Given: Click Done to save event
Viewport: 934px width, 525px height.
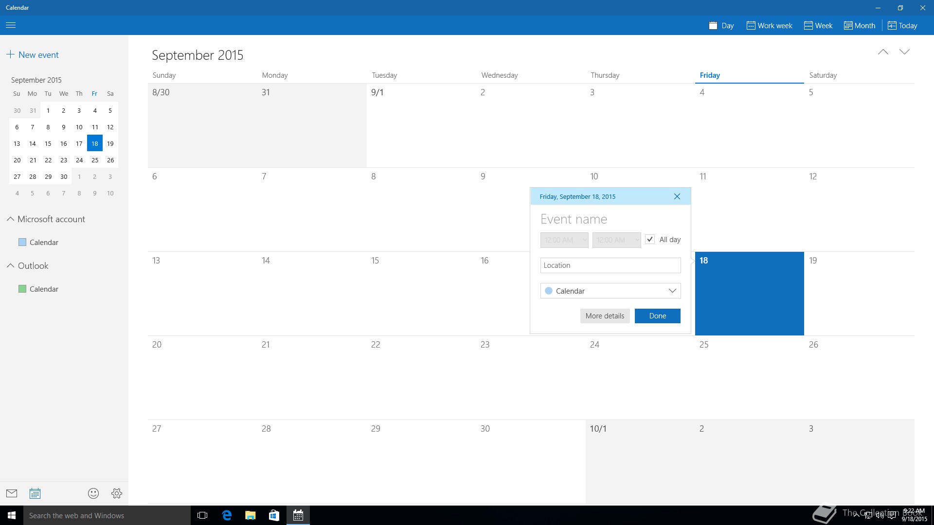Looking at the screenshot, I should (x=658, y=316).
